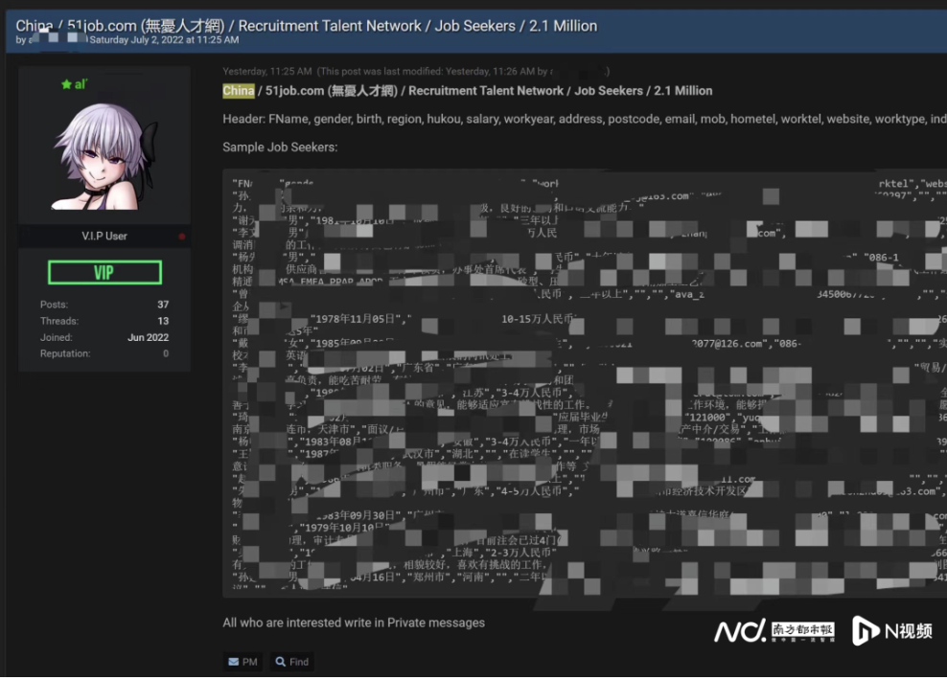Click the magnifier icon on Find button
The height and width of the screenshot is (680, 947).
click(x=280, y=661)
